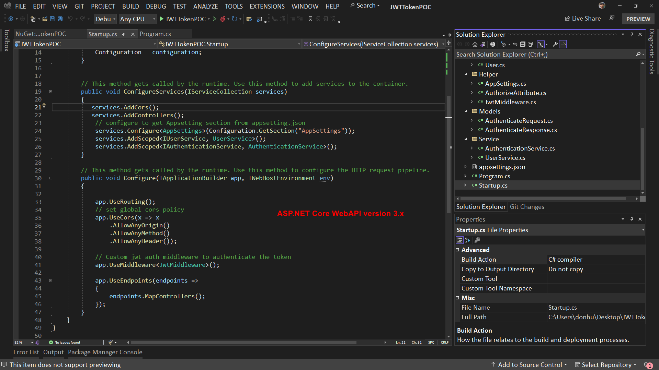659x370 pixels.
Task: Open the DEBUG menu
Action: click(x=156, y=6)
